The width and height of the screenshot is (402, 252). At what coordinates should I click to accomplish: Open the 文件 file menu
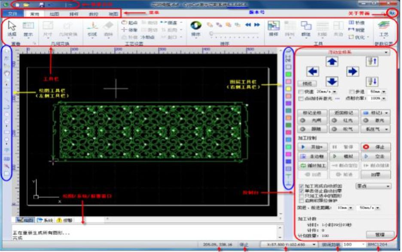click(x=12, y=14)
